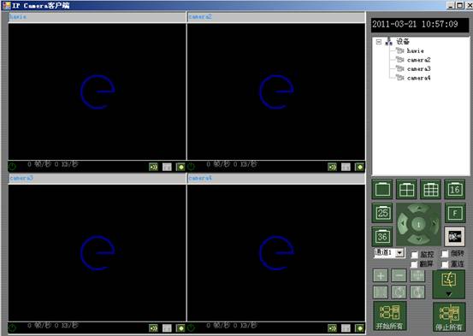
Task: Choose the 25-channel layout button
Action: pos(382,213)
